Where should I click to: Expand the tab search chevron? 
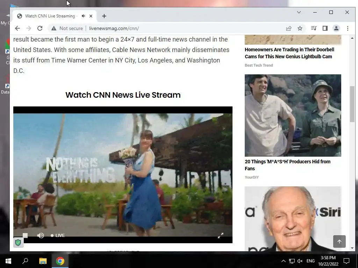(299, 12)
